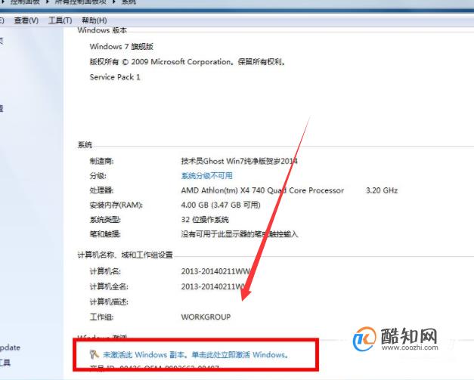Click the 系统分级不可用 link
The width and height of the screenshot is (474, 380).
click(x=207, y=175)
